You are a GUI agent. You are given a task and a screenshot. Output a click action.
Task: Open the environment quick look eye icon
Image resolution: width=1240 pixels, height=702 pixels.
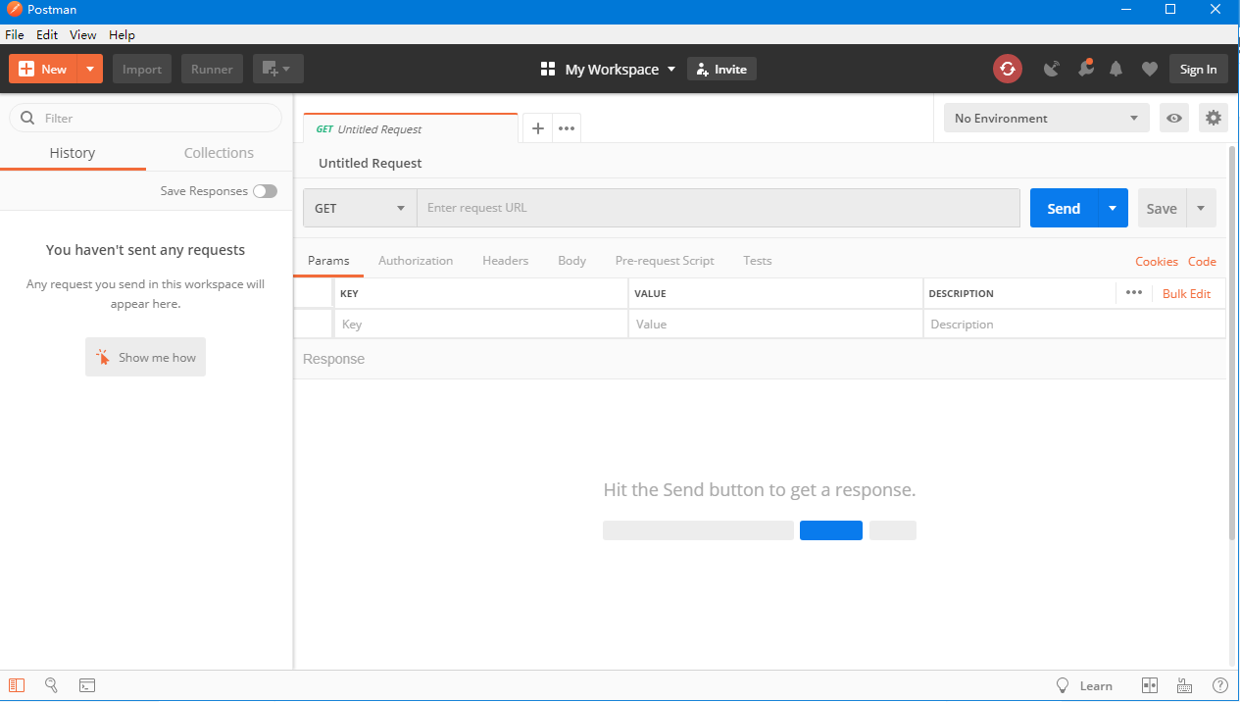tap(1174, 118)
